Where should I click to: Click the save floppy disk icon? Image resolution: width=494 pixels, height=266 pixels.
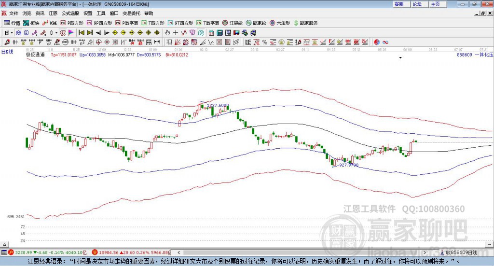(x=236, y=32)
